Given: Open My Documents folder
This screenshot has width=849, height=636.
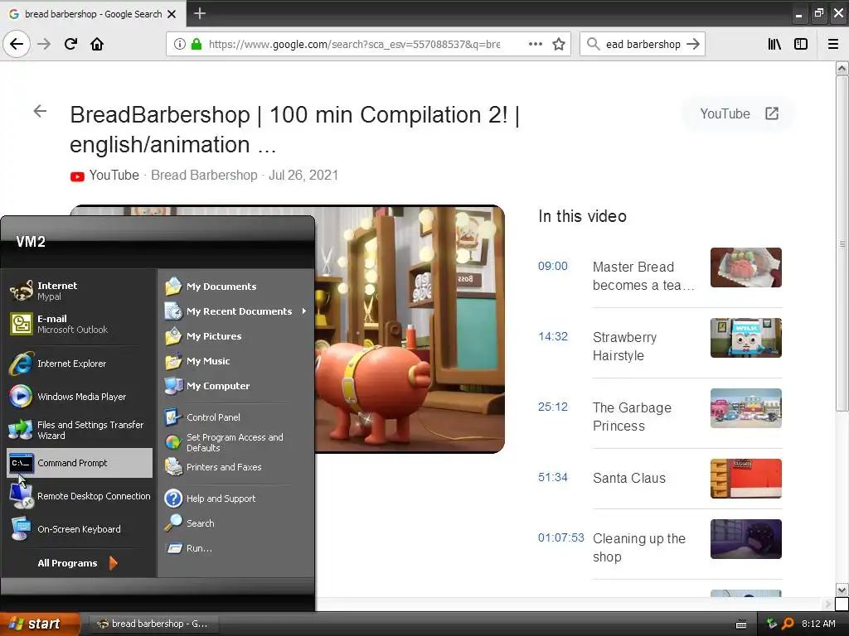Looking at the screenshot, I should click(236, 286).
